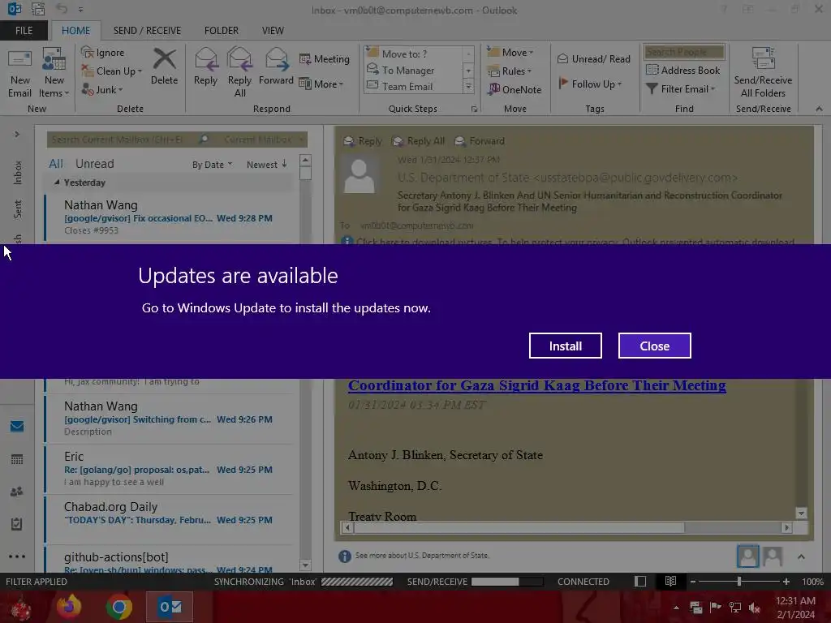Open the Follow Up flag menu
The height and width of the screenshot is (623, 831).
590,84
